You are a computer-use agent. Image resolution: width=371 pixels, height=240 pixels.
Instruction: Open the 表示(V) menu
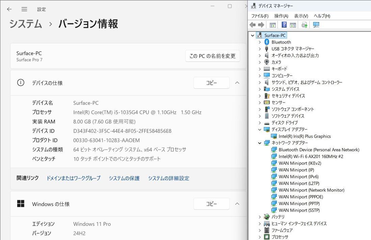point(301,16)
